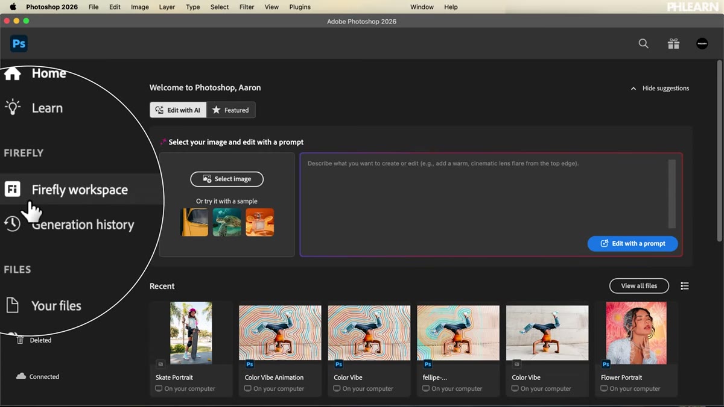Open the Layer menu
The height and width of the screenshot is (407, 724).
coord(167,7)
